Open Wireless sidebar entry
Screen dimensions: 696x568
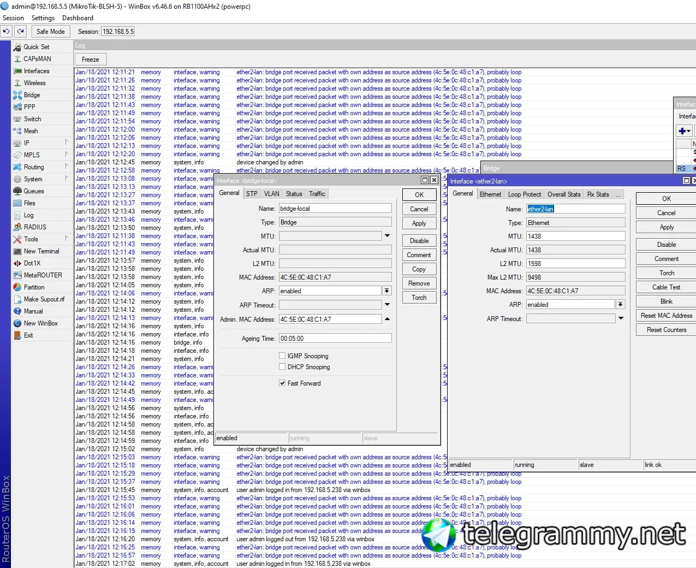34,83
